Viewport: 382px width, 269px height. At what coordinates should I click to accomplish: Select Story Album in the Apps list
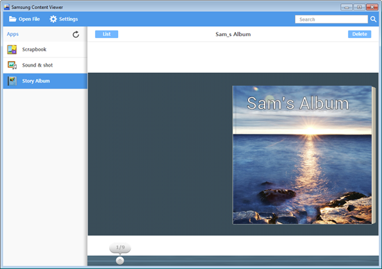click(45, 81)
